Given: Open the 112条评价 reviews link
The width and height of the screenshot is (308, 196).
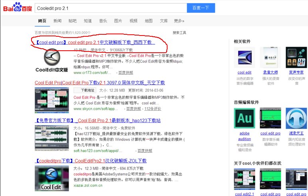Looking at the screenshot, I should pos(153,109).
